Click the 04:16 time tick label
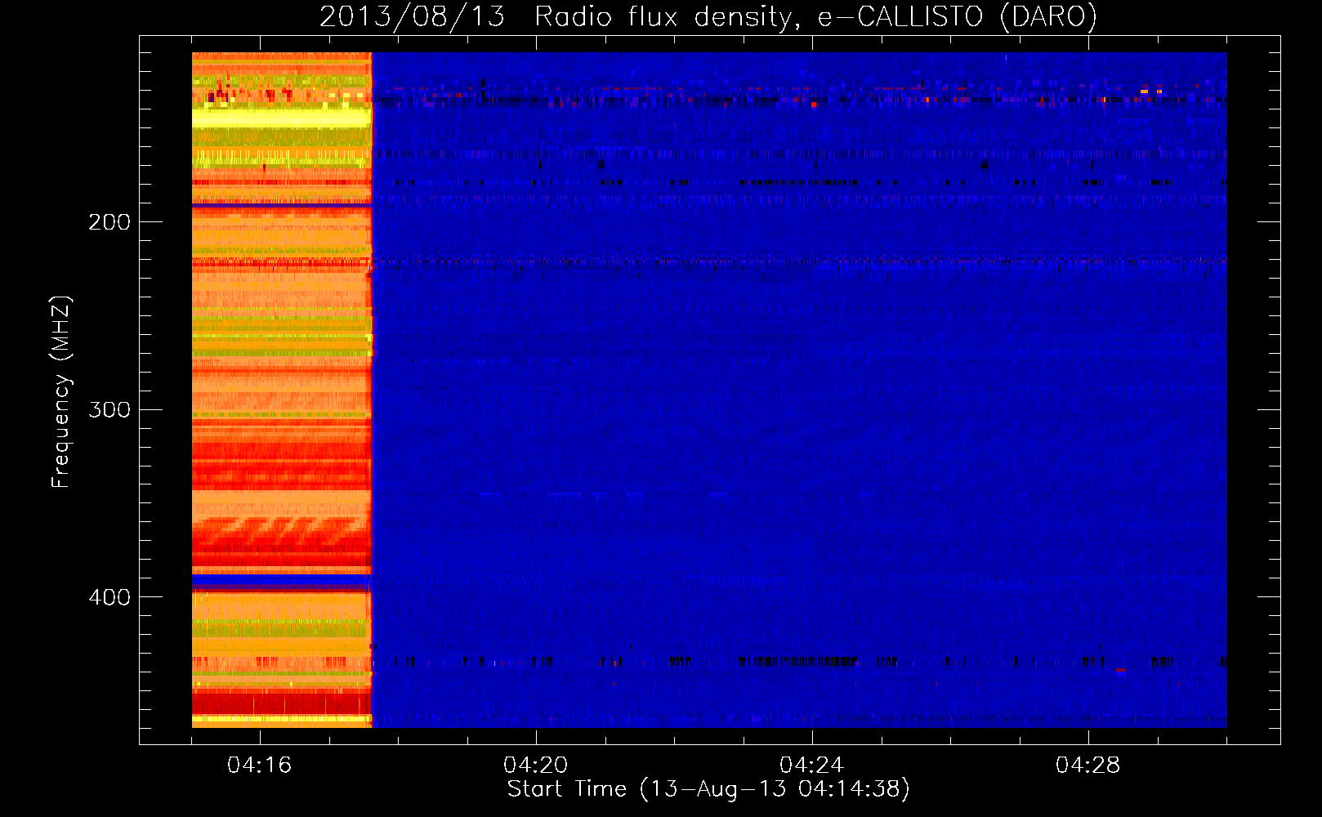 click(260, 766)
